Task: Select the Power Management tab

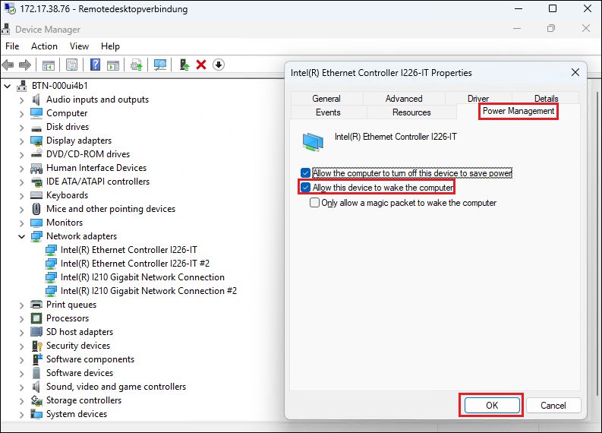Action: coord(518,111)
